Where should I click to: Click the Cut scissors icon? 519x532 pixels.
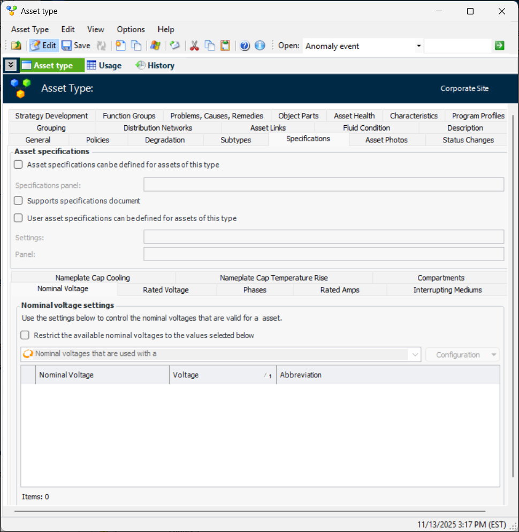point(194,46)
